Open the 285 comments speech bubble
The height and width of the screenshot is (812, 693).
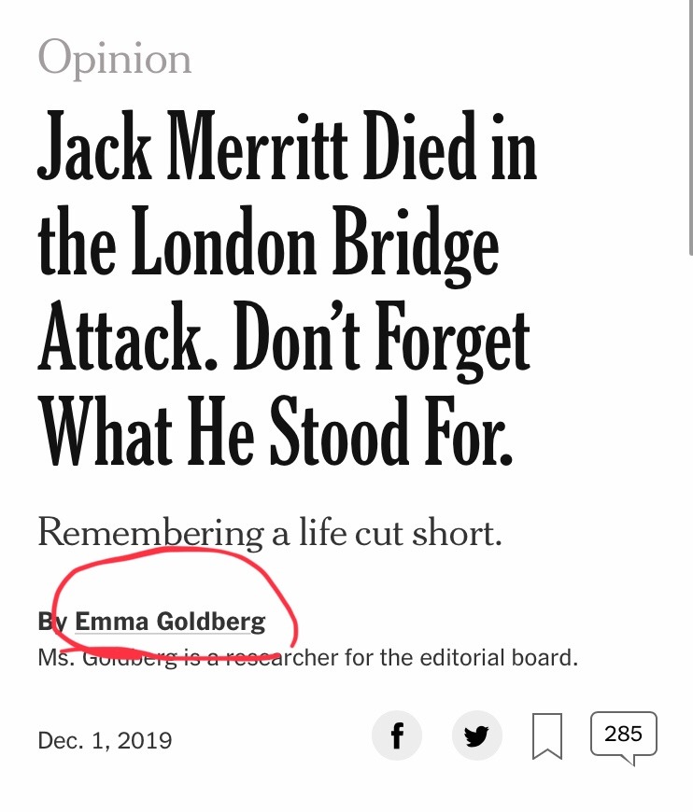624,737
